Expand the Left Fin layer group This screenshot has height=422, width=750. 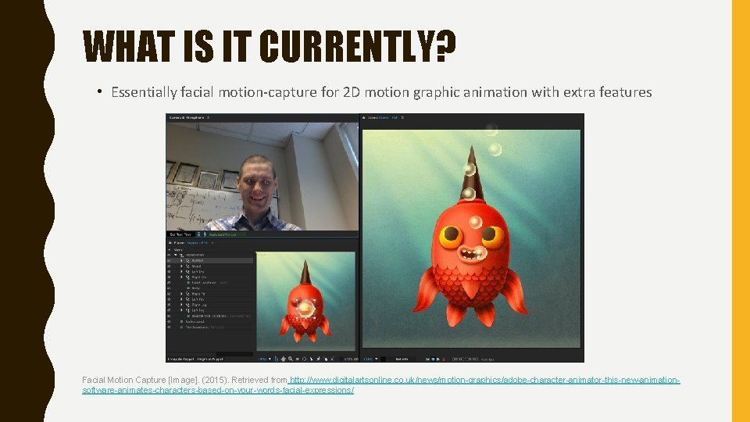pyautogui.click(x=181, y=299)
